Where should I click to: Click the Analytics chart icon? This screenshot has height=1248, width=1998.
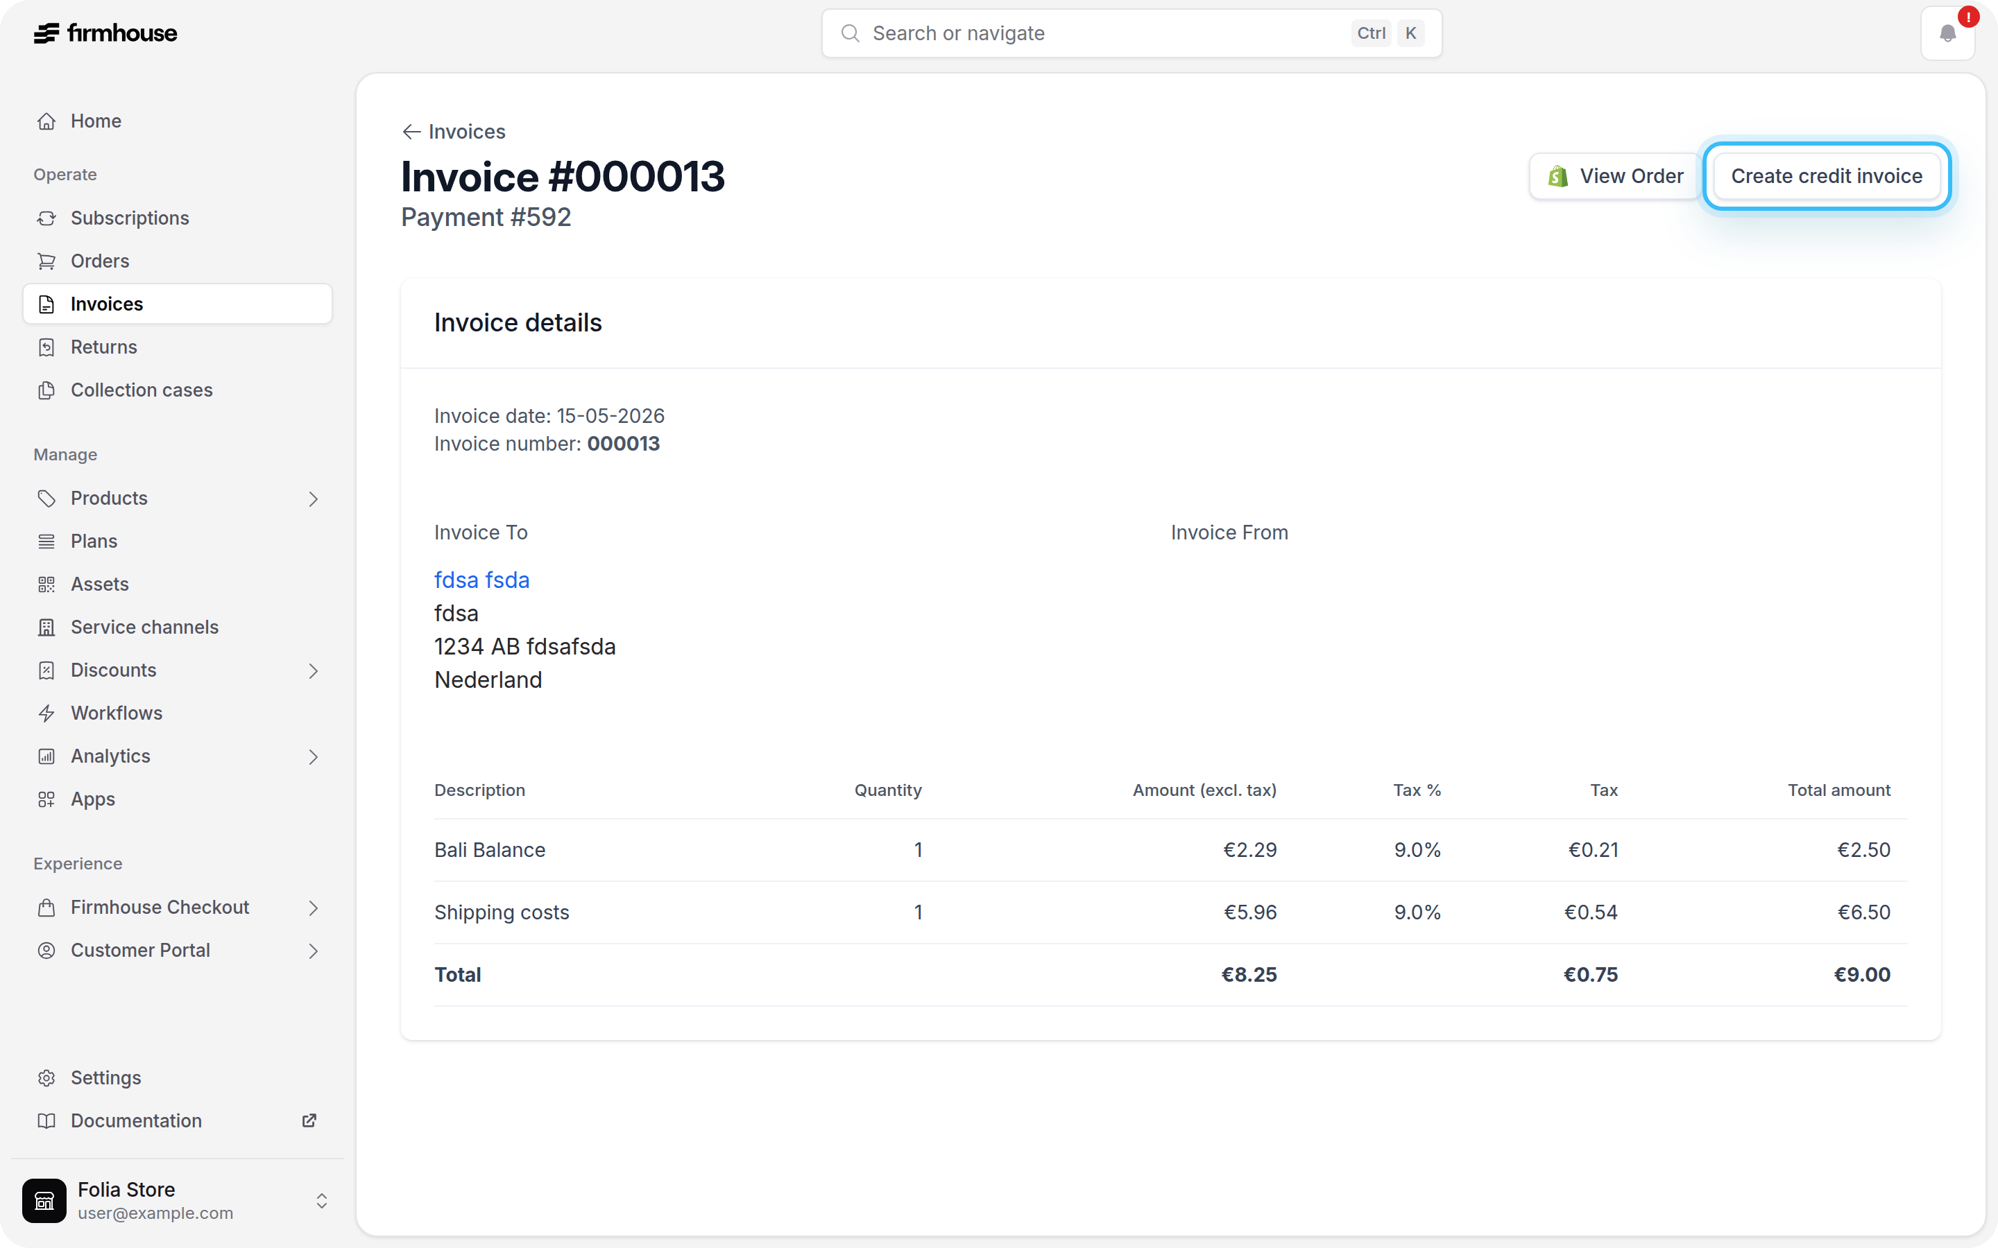[46, 756]
